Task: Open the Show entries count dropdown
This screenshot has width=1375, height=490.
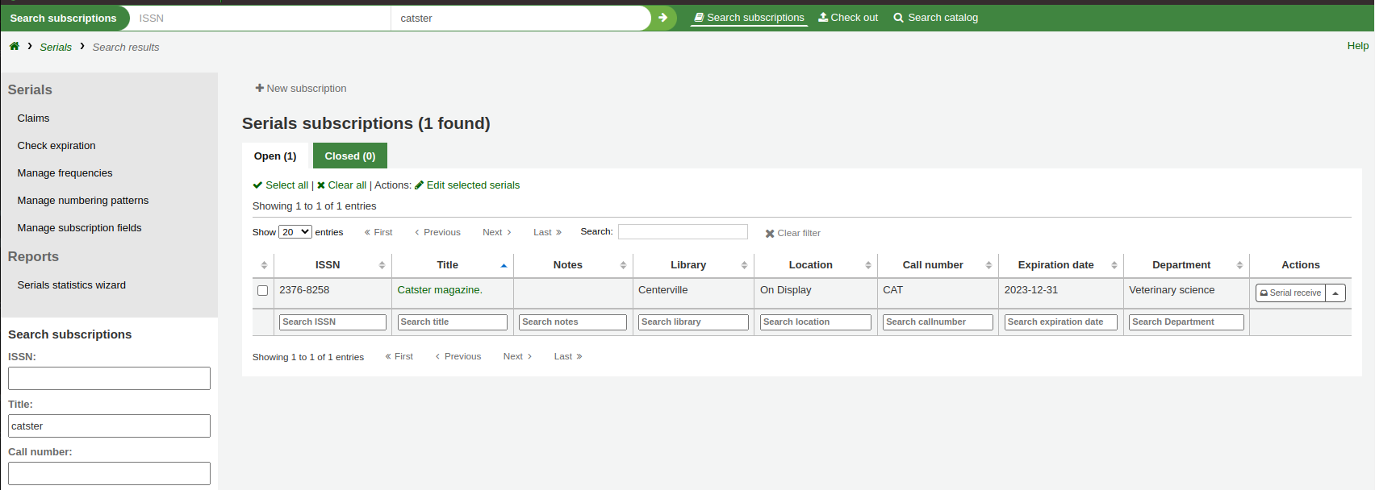Action: [x=295, y=232]
